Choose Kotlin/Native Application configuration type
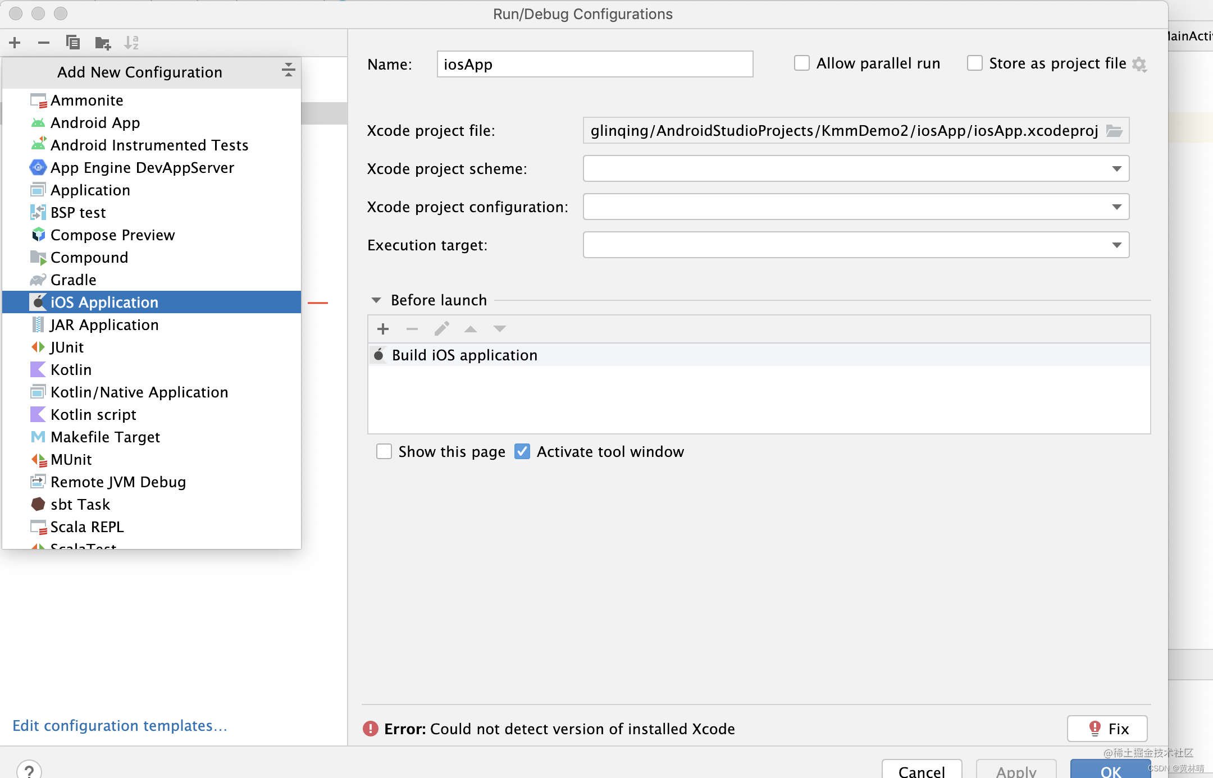This screenshot has height=778, width=1213. point(139,392)
